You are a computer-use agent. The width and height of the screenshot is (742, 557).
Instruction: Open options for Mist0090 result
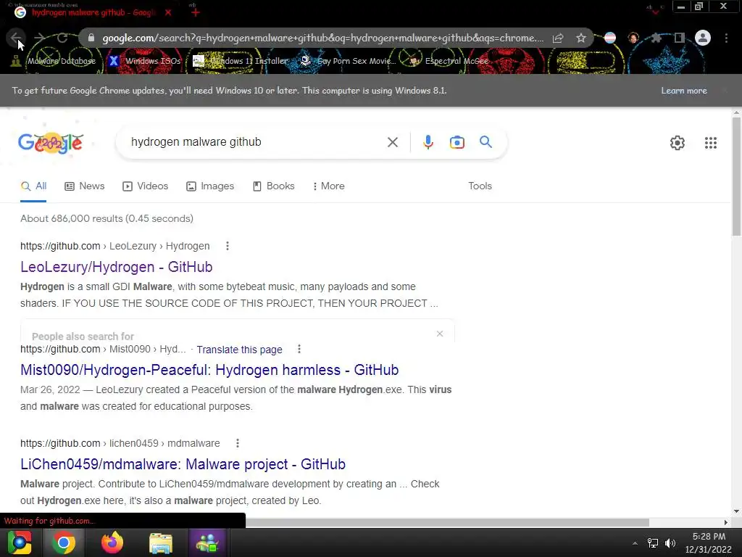pos(299,349)
